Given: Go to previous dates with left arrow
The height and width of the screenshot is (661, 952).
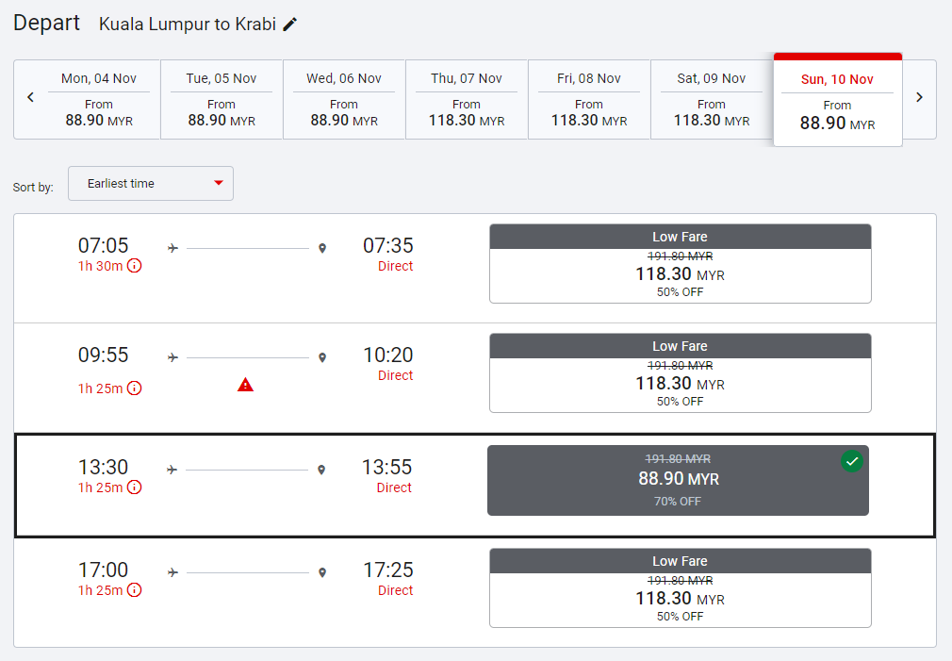Looking at the screenshot, I should 30,97.
